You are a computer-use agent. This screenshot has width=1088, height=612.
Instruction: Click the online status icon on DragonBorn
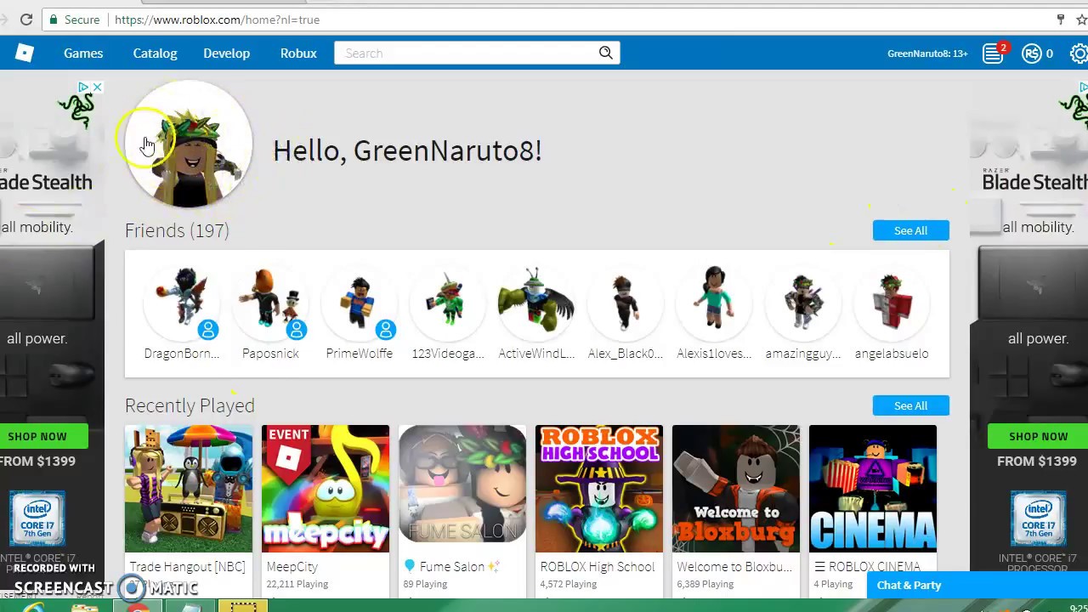click(x=208, y=329)
